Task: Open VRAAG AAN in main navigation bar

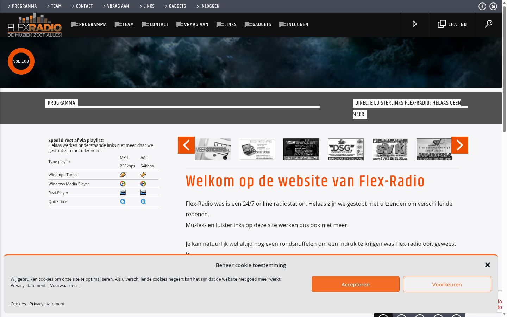Action: click(193, 24)
